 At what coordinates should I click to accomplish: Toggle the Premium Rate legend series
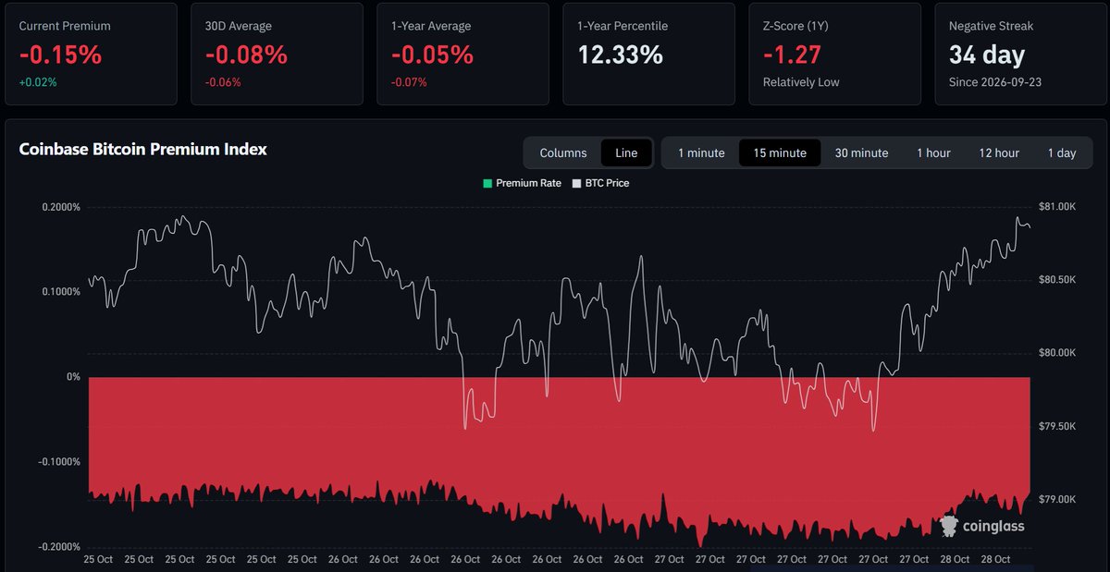pyautogui.click(x=522, y=183)
